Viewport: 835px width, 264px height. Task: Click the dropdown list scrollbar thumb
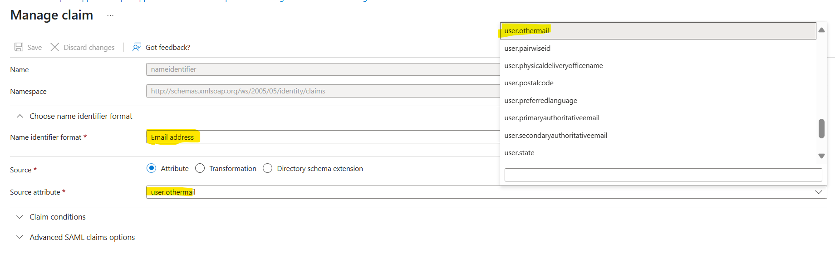821,128
